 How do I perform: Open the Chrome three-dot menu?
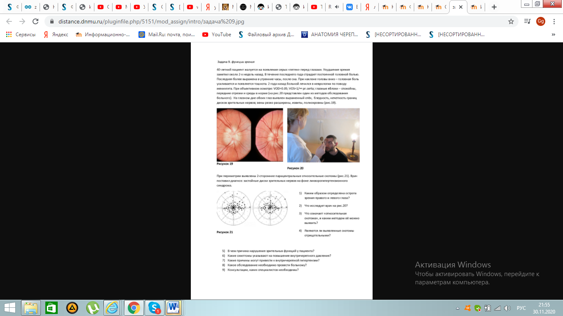tap(554, 21)
